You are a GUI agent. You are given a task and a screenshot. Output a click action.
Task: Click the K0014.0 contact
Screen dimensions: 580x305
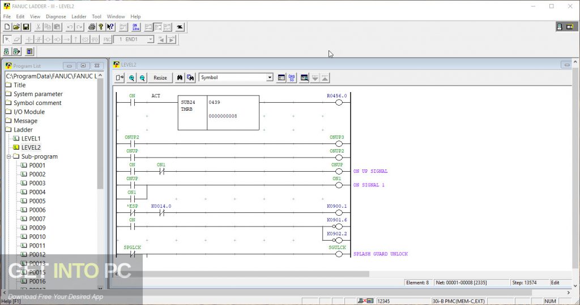tap(161, 213)
